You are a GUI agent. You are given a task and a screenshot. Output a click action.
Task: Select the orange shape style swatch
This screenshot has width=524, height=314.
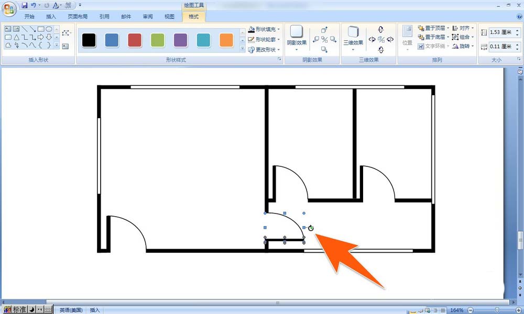[x=226, y=40]
